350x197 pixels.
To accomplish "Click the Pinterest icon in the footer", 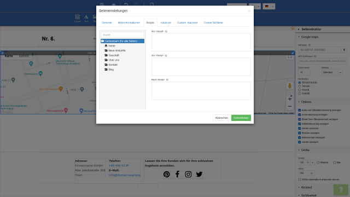I will (166, 174).
